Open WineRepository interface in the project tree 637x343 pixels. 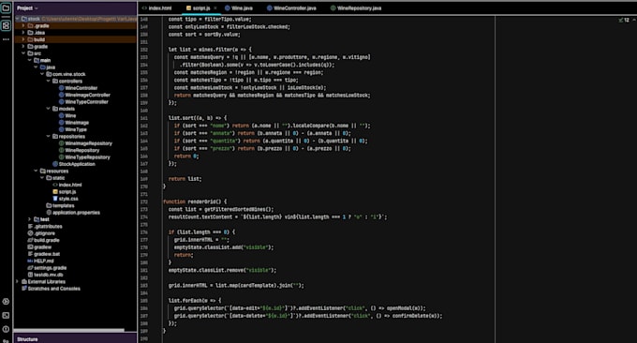(x=79, y=150)
